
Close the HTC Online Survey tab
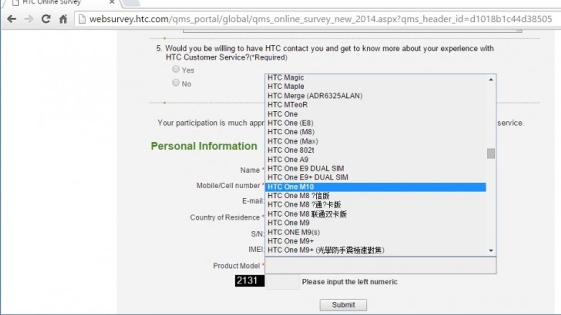pos(112,2)
